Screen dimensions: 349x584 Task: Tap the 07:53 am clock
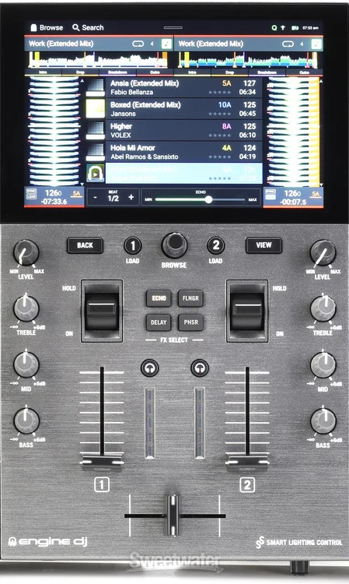(x=310, y=27)
